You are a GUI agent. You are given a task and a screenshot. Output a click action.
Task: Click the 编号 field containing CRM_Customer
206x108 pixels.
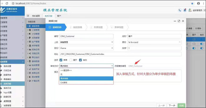pos(87,36)
